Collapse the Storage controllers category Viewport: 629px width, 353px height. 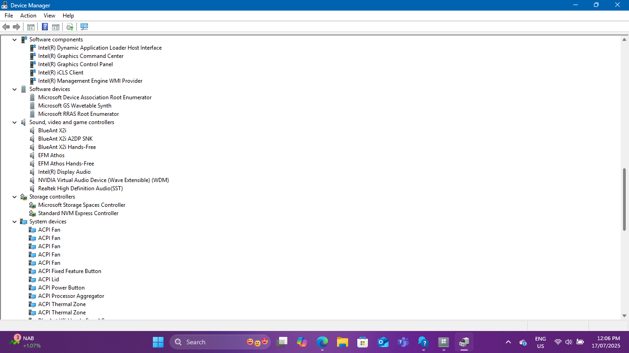15,197
